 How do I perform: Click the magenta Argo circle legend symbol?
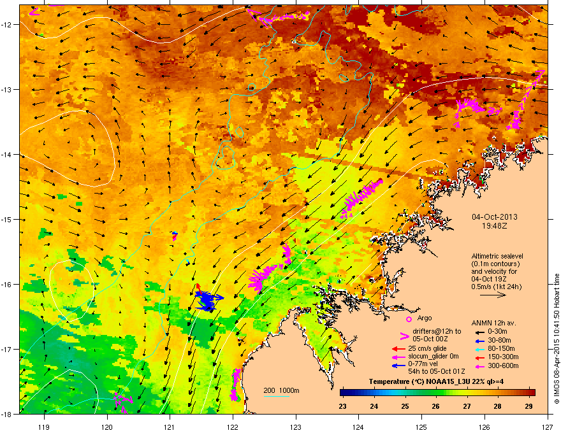409,319
